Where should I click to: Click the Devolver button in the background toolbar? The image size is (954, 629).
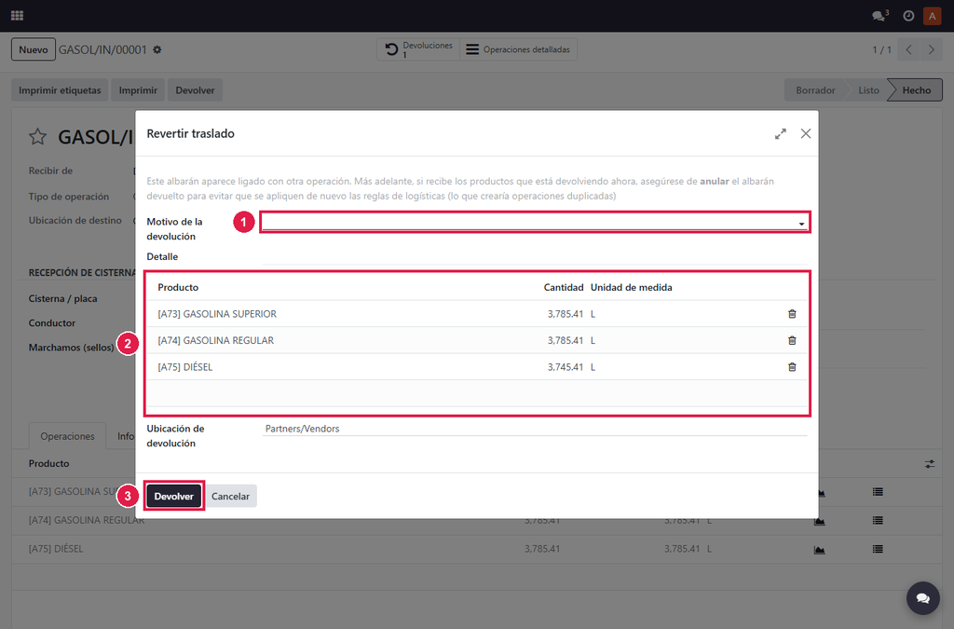pyautogui.click(x=196, y=90)
